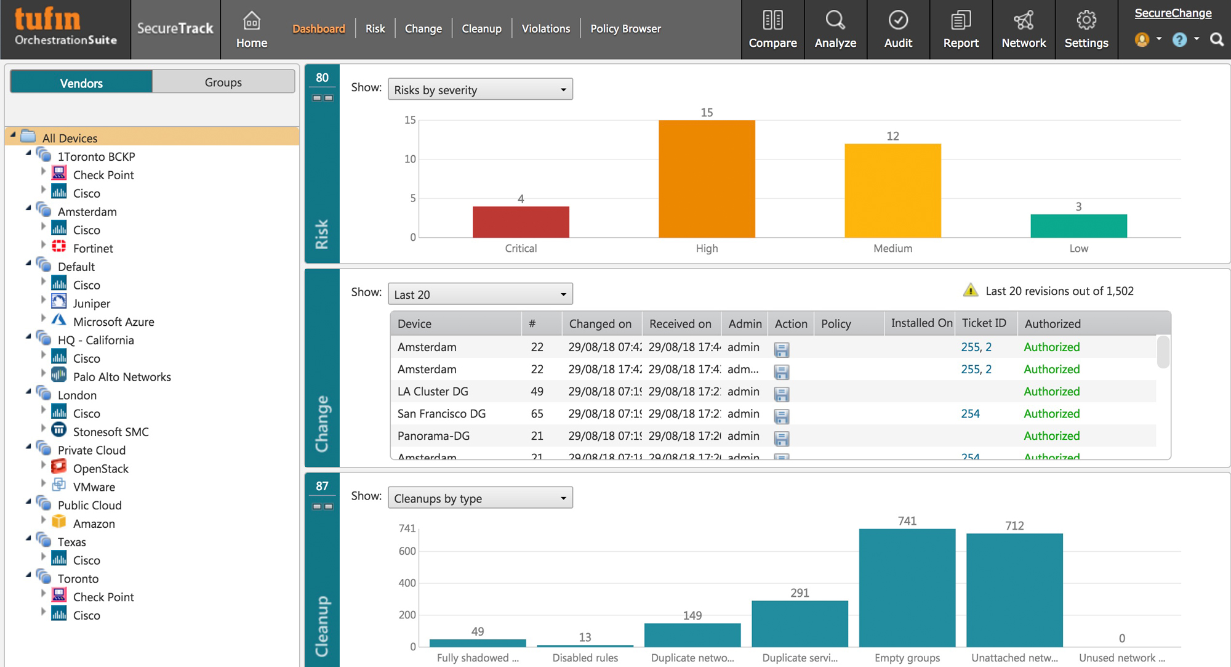The height and width of the screenshot is (667, 1231).
Task: Click the green Low risk bar
Action: click(1078, 225)
